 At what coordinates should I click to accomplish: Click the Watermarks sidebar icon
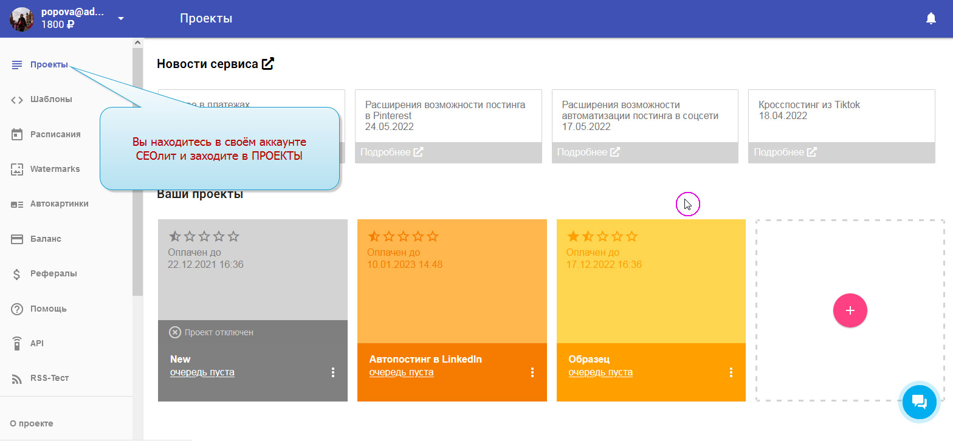pyautogui.click(x=17, y=169)
